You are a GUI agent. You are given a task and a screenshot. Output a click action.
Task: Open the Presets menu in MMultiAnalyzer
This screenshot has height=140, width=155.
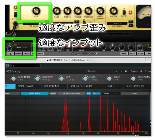coord(90,71)
